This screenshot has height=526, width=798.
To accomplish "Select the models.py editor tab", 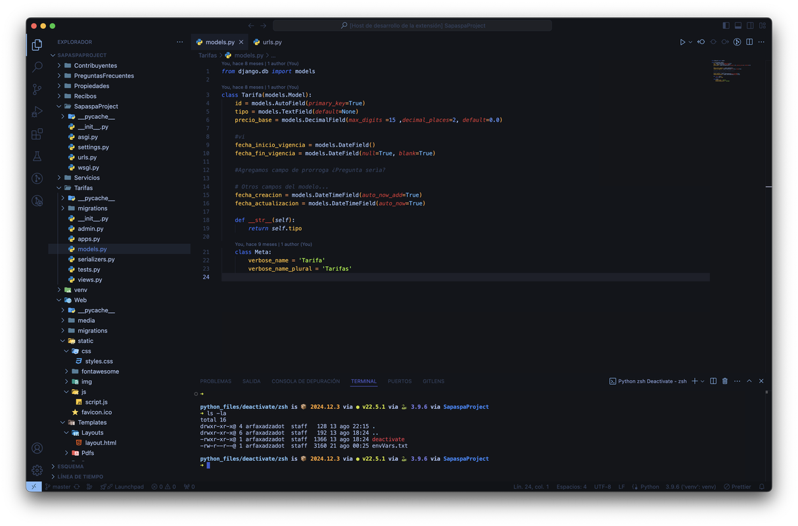I will pos(220,42).
